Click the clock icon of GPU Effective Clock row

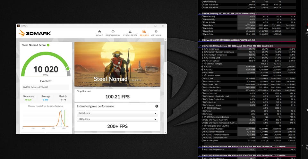203,87
